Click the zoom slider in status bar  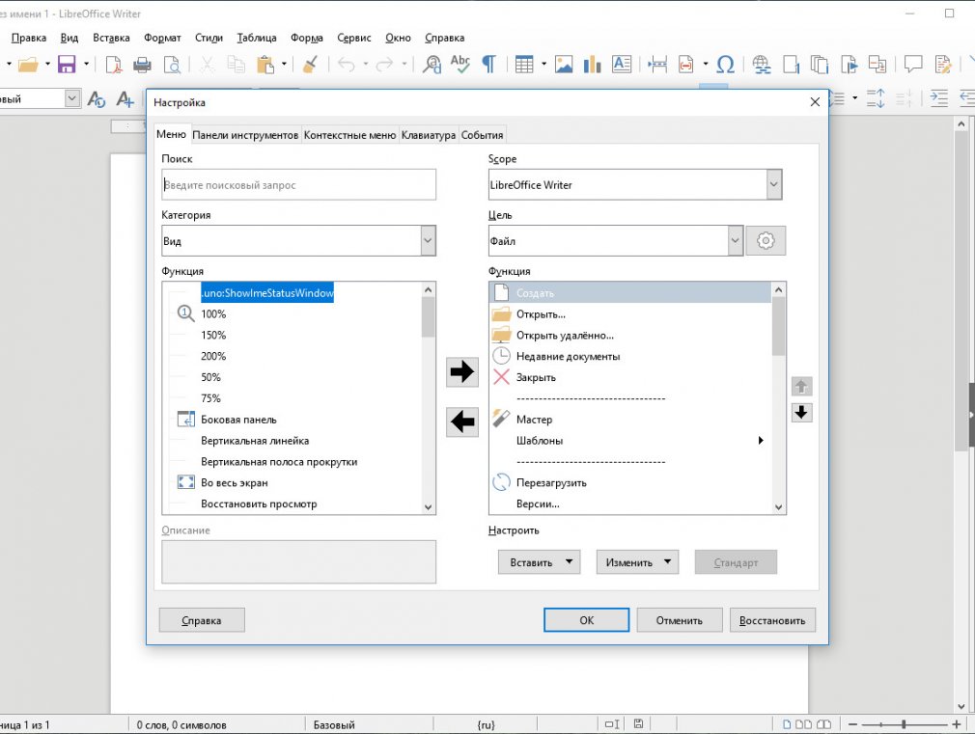pyautogui.click(x=904, y=724)
